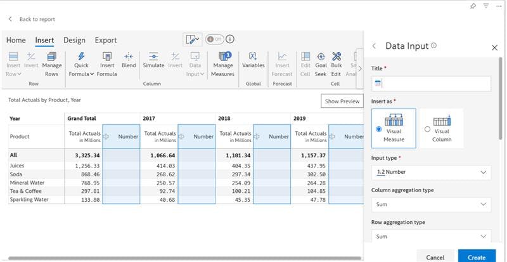The height and width of the screenshot is (262, 507).
Task: Toggle the Off switch in the header
Action: [x=214, y=39]
